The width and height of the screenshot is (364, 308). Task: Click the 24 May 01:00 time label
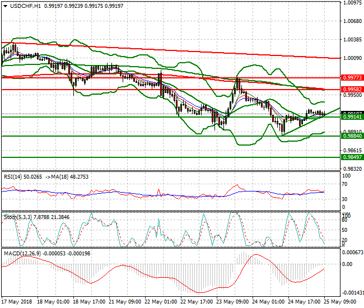(268, 302)
